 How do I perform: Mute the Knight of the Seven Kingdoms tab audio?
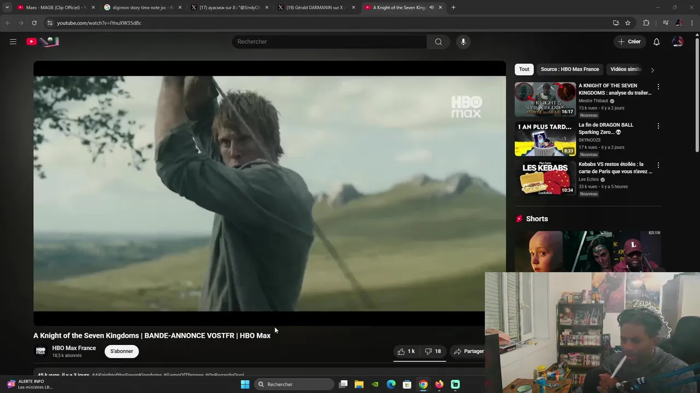[x=431, y=8]
